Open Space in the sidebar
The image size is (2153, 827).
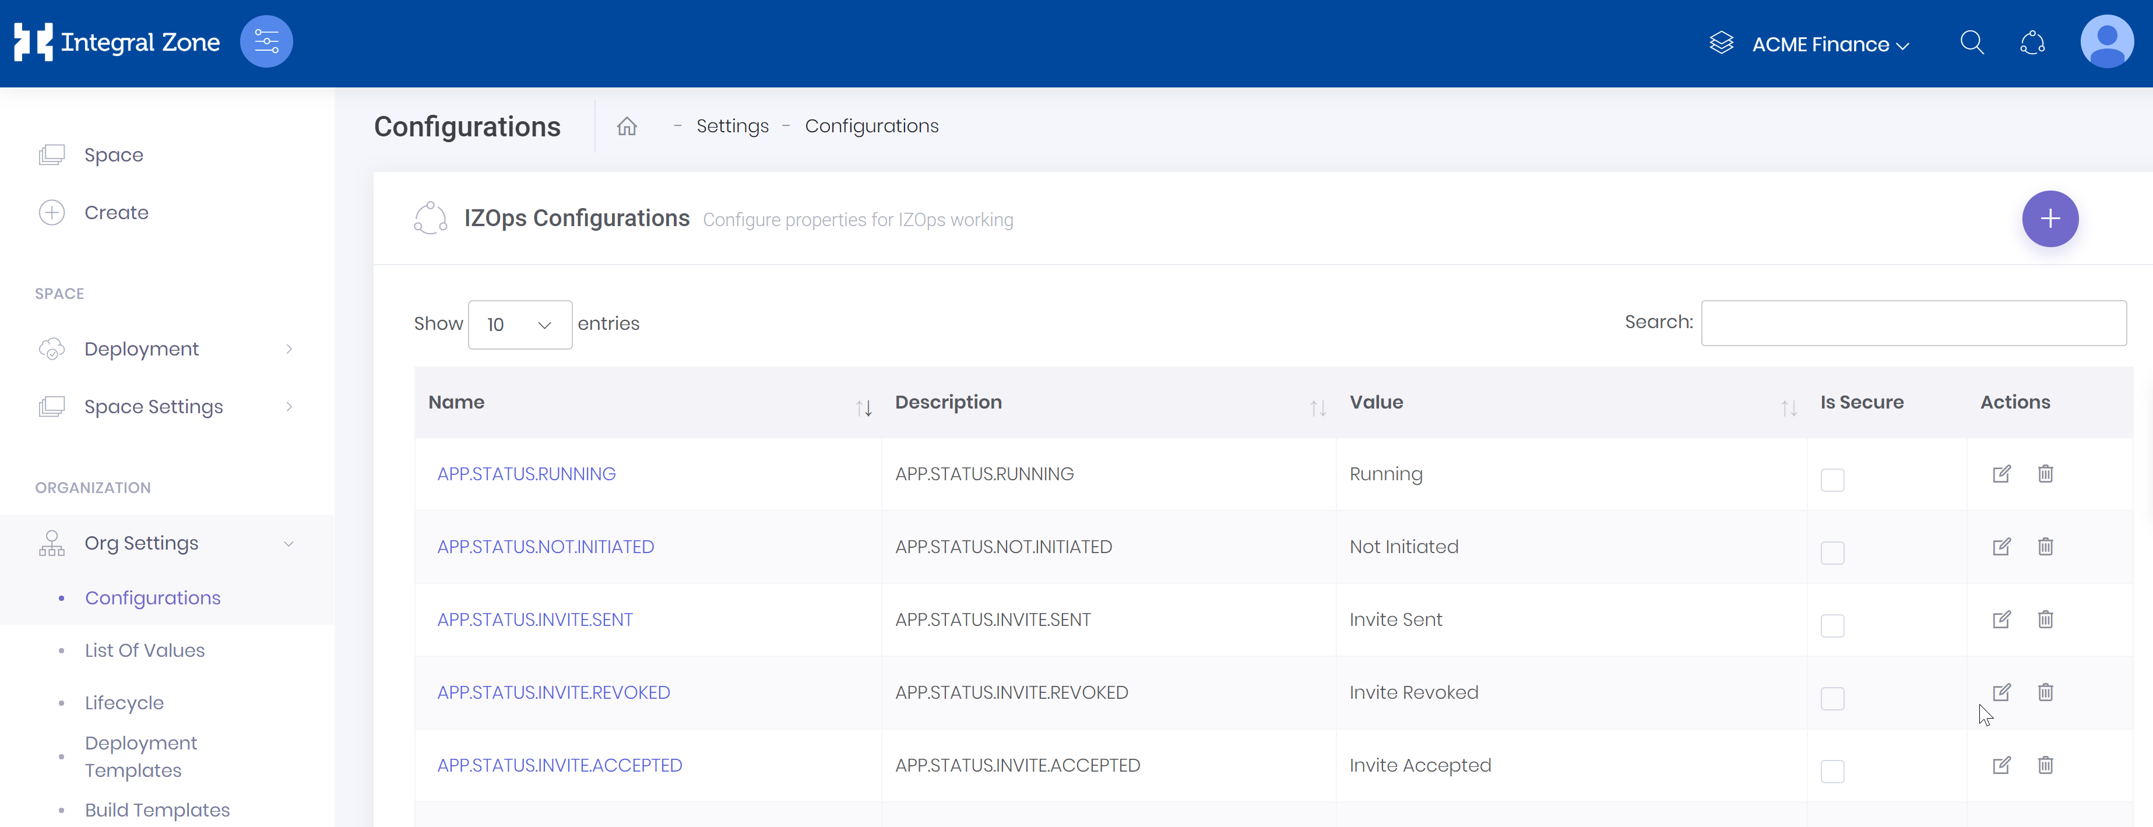point(114,154)
